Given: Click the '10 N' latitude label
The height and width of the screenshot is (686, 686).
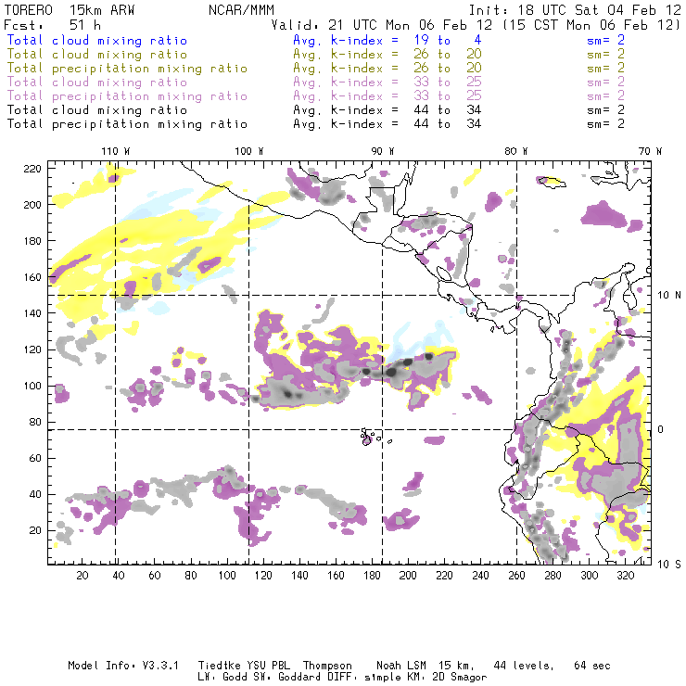Looking at the screenshot, I should (669, 296).
